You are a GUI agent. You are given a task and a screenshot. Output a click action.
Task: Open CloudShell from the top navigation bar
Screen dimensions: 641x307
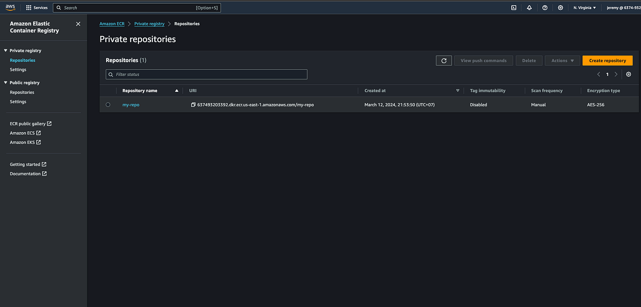pyautogui.click(x=513, y=8)
